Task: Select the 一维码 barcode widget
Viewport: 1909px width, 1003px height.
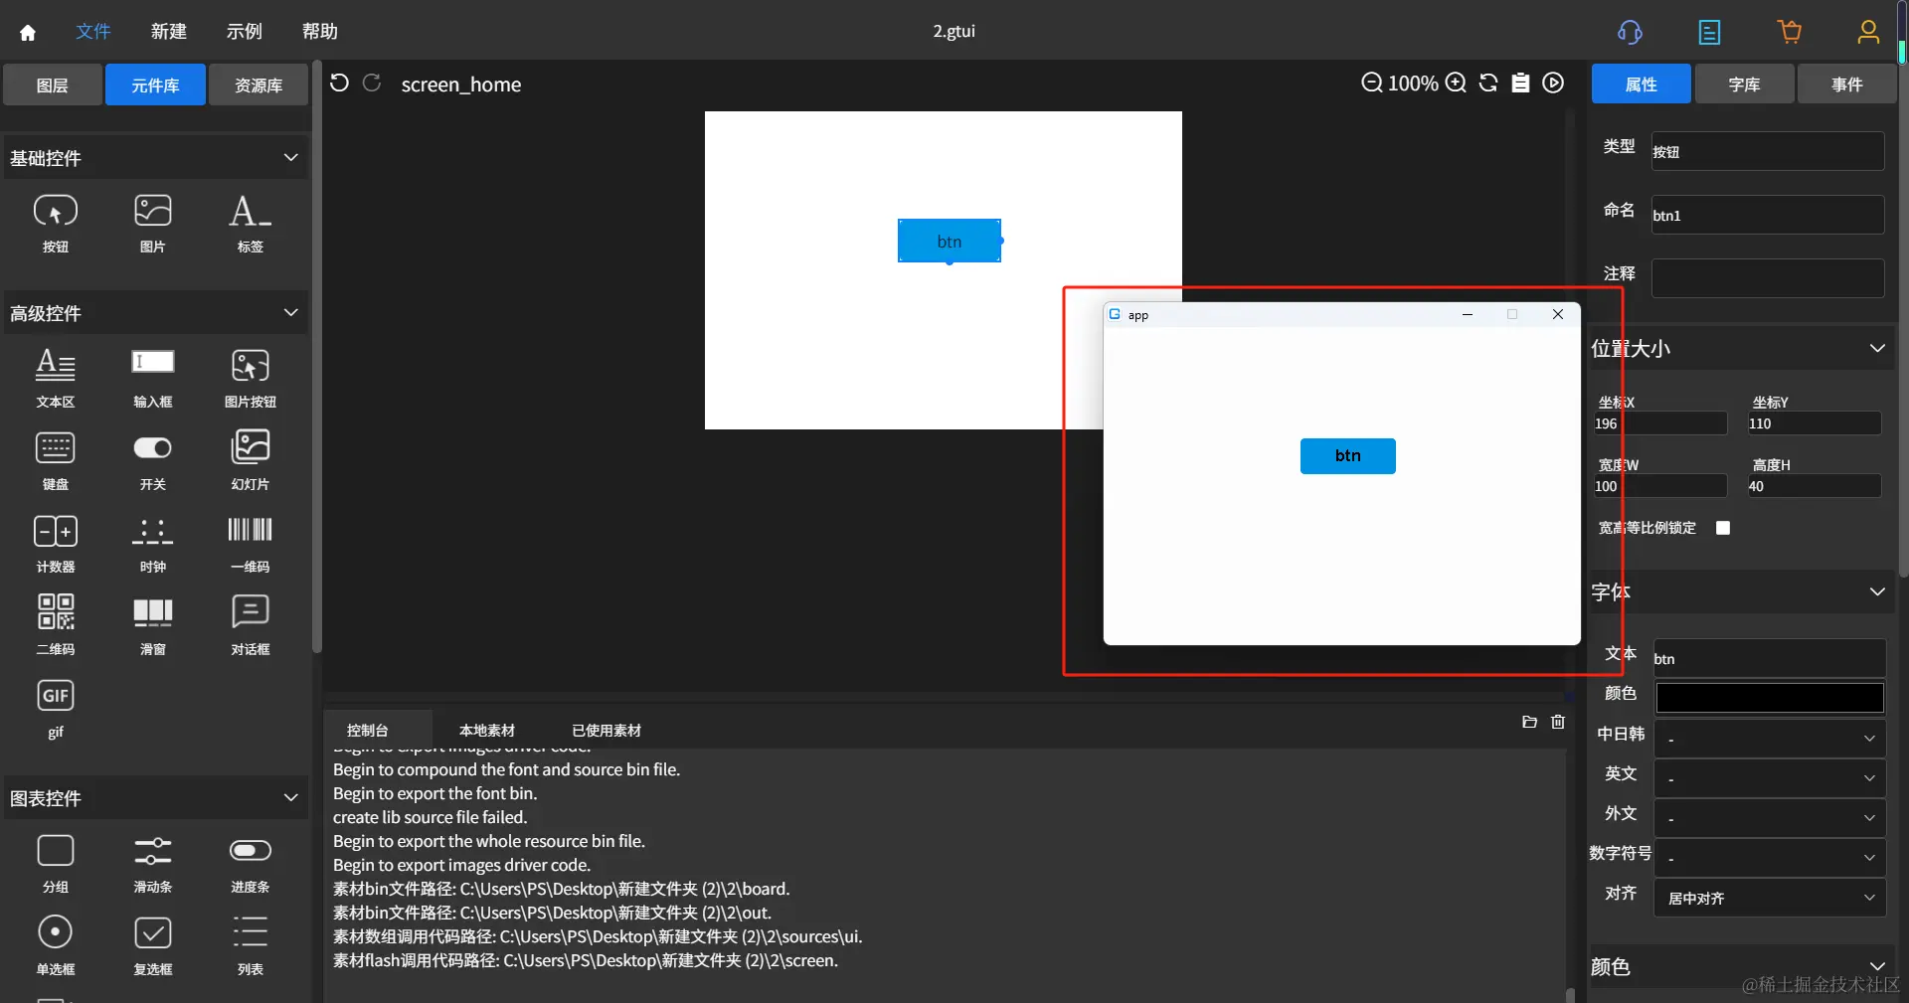Action: (x=251, y=544)
